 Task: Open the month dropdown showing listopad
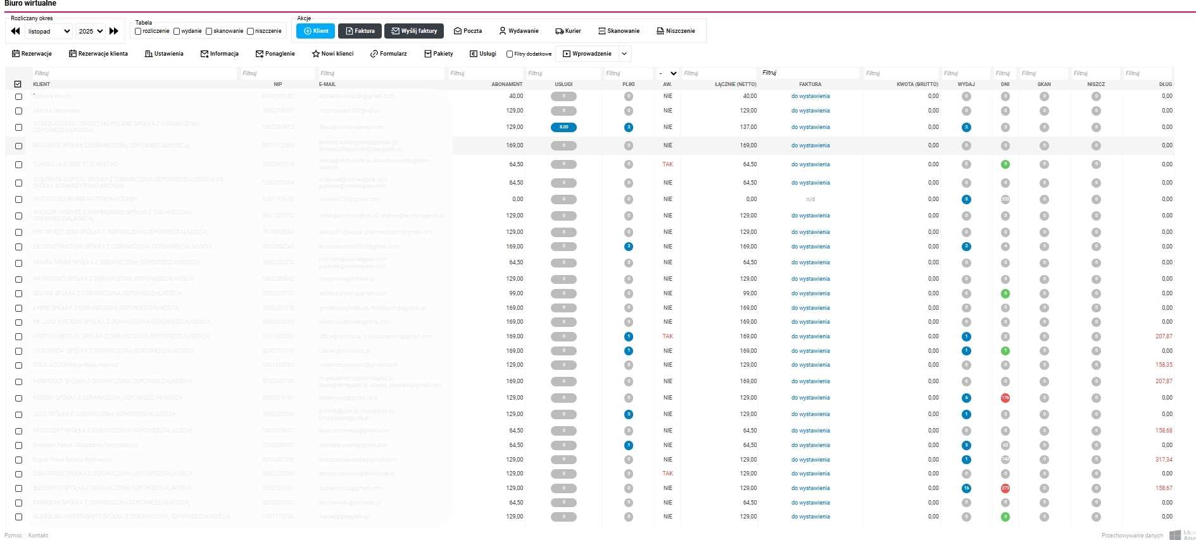tap(49, 31)
